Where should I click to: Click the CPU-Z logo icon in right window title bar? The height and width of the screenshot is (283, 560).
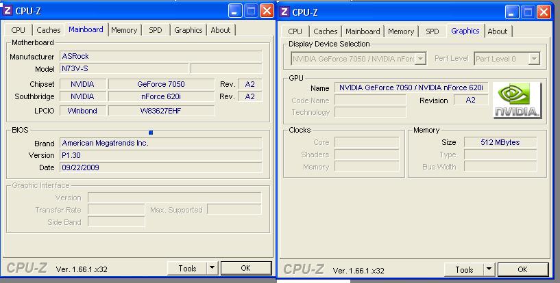click(x=284, y=12)
